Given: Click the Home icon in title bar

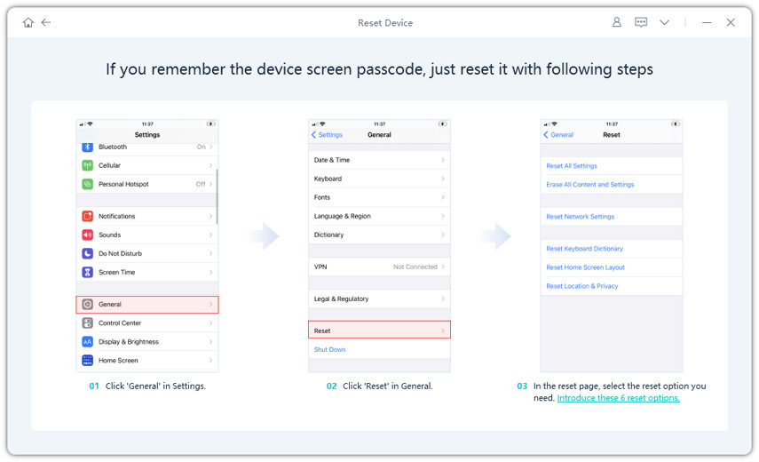Looking at the screenshot, I should pyautogui.click(x=28, y=22).
